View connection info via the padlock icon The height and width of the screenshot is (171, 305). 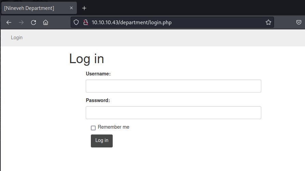click(86, 23)
